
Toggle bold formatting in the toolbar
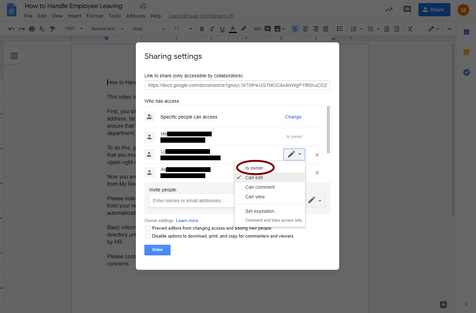pos(202,29)
